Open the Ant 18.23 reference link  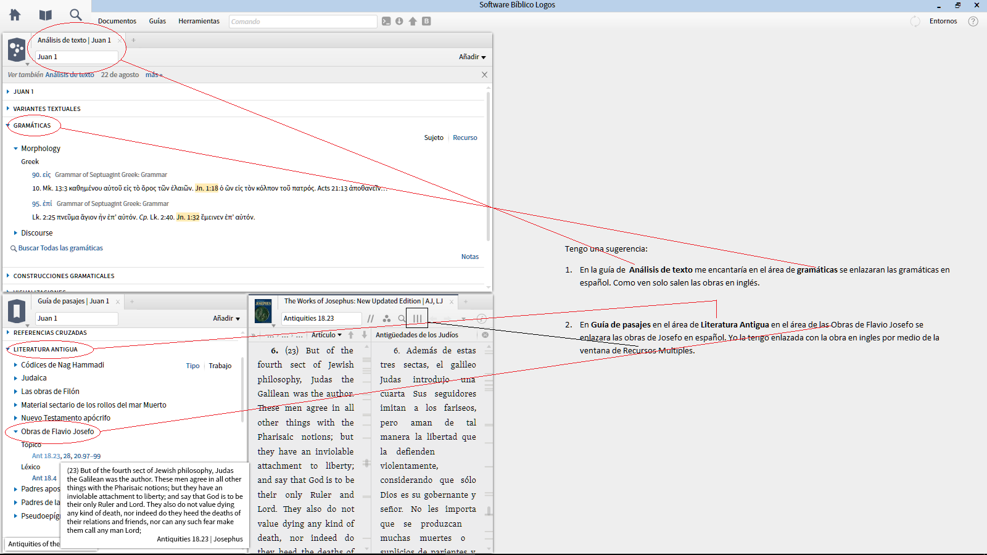click(x=46, y=456)
